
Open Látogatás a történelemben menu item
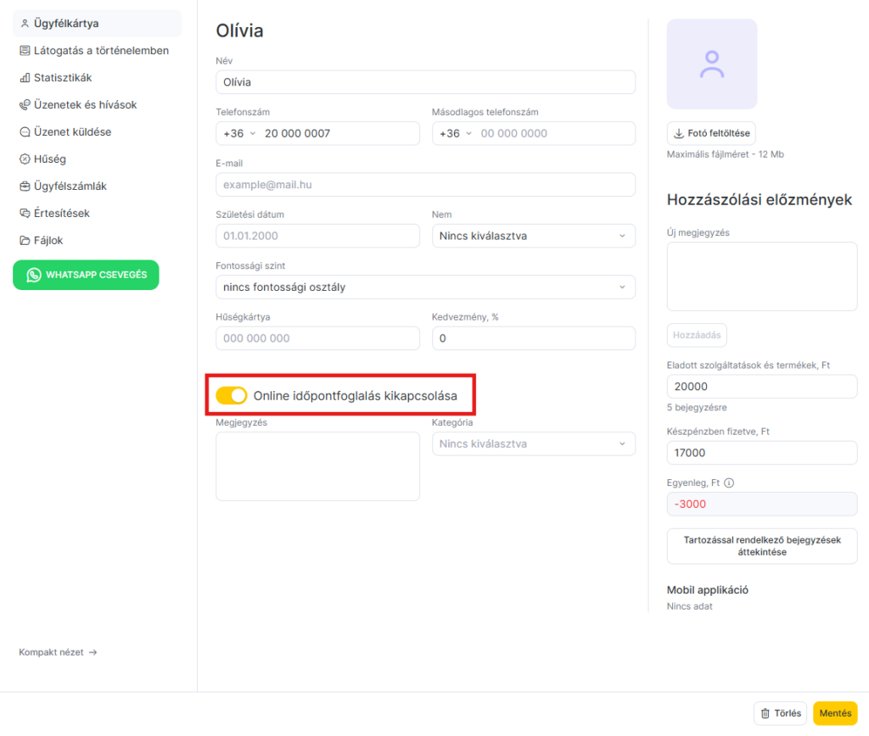[100, 51]
